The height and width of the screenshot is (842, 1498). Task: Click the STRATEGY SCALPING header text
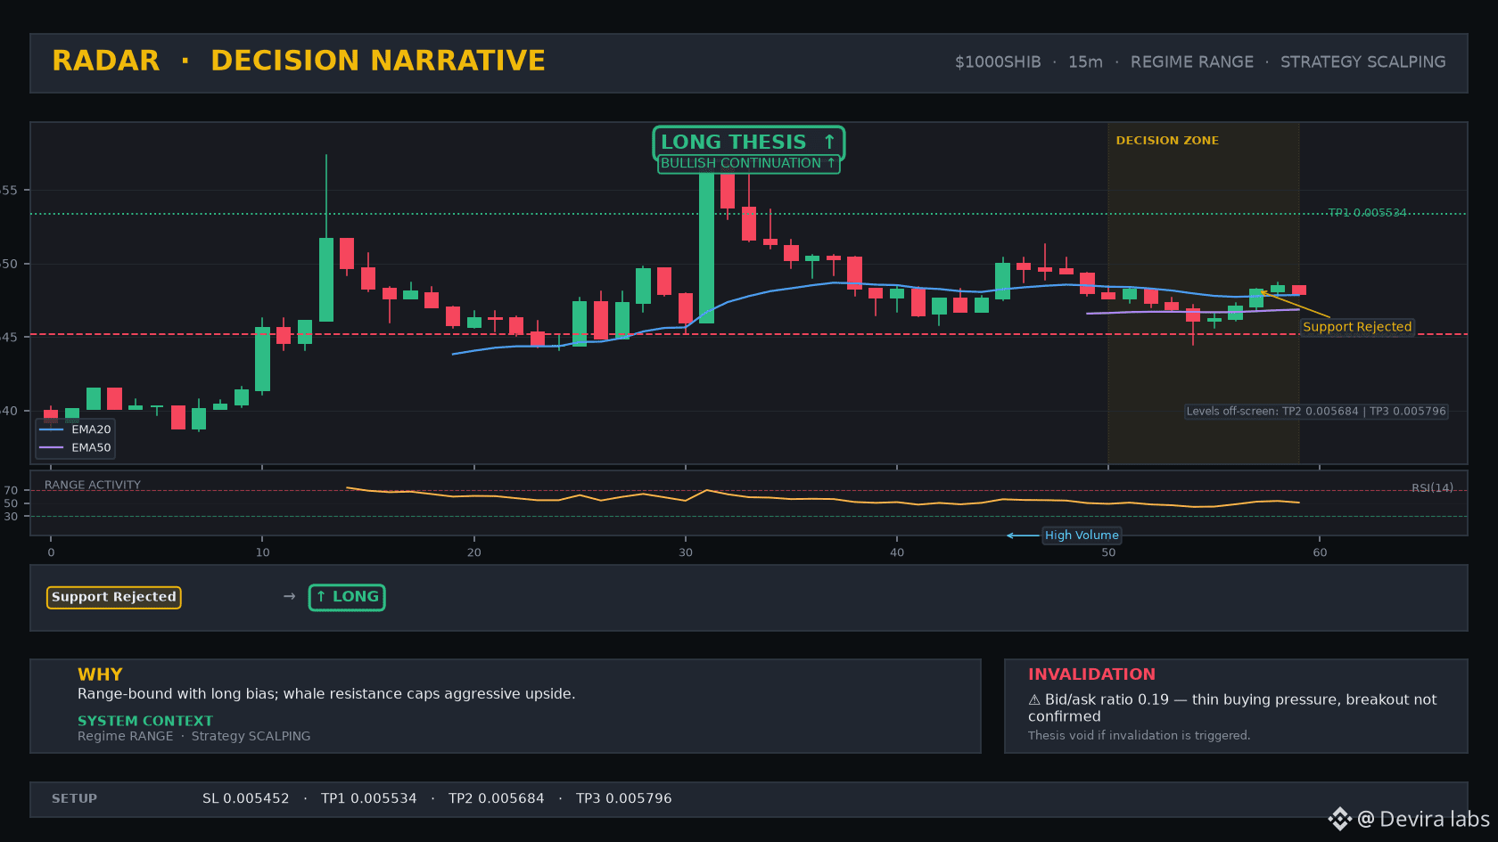[x=1363, y=62]
